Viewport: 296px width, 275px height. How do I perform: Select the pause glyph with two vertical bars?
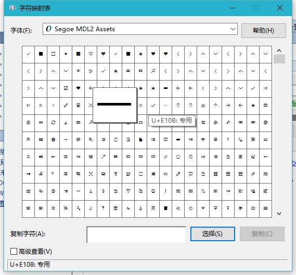click(x=53, y=105)
